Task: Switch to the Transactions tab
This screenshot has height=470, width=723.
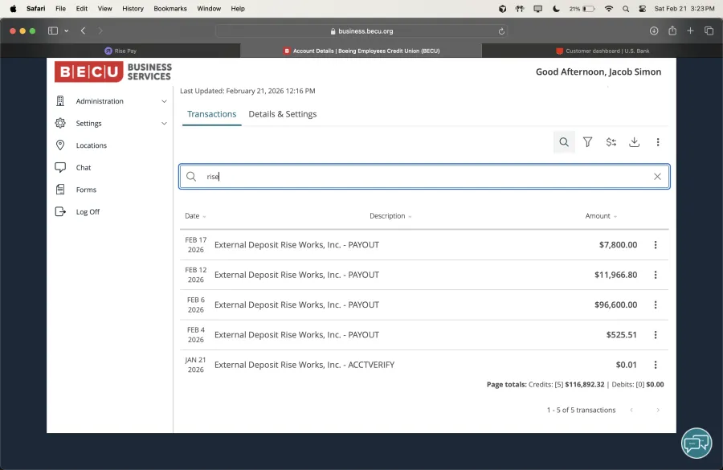Action: 211,114
